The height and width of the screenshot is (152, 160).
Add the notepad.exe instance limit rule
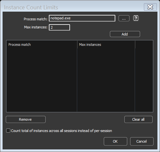[x=125, y=34]
